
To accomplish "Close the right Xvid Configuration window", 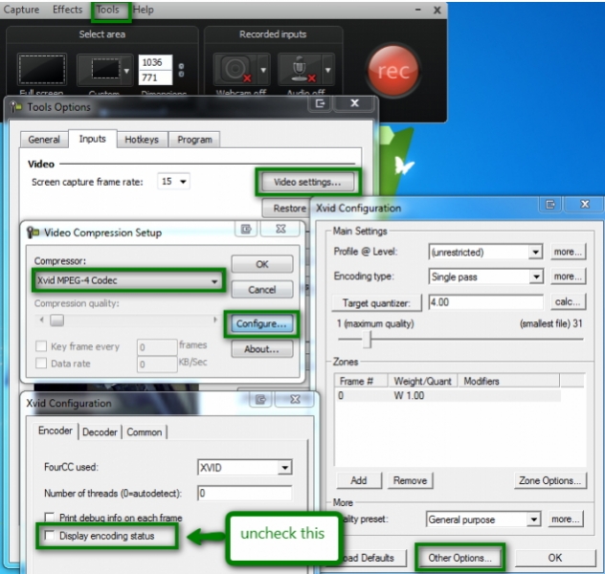I will pyautogui.click(x=585, y=204).
